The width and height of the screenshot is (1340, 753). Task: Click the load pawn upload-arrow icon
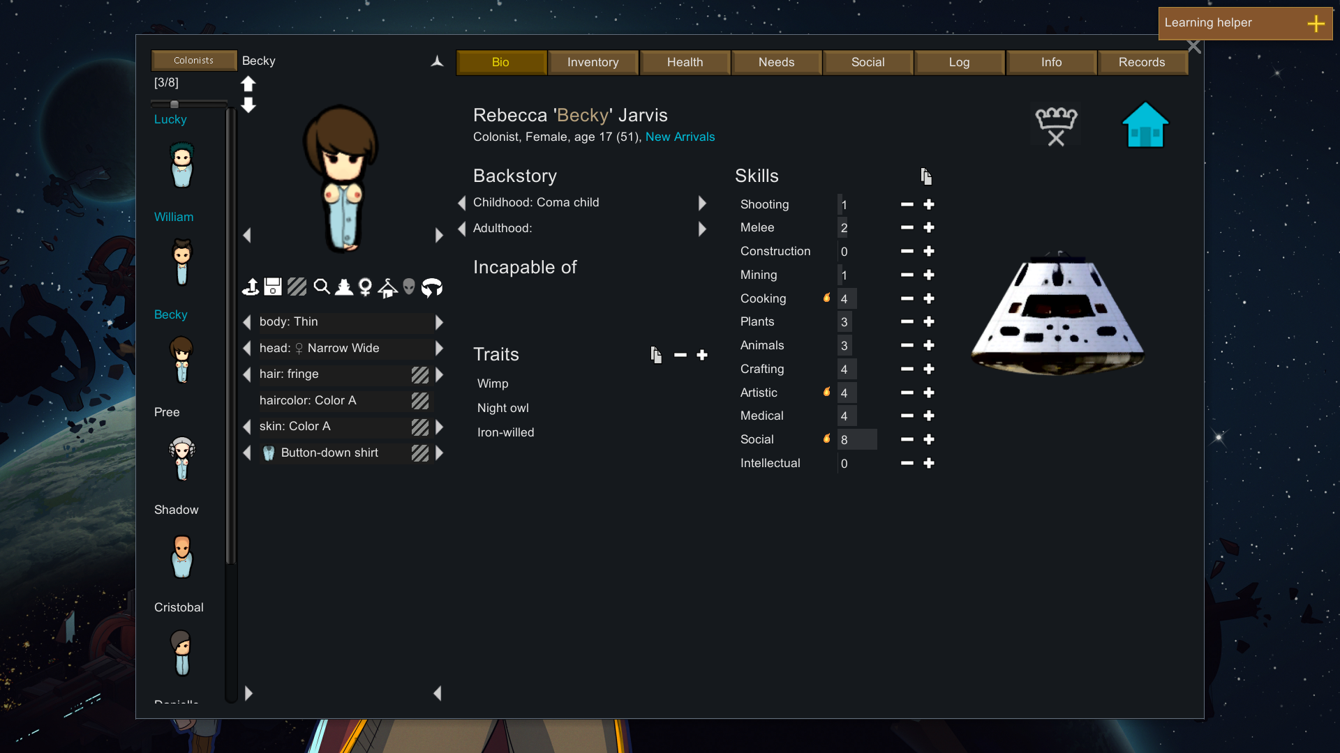[251, 287]
